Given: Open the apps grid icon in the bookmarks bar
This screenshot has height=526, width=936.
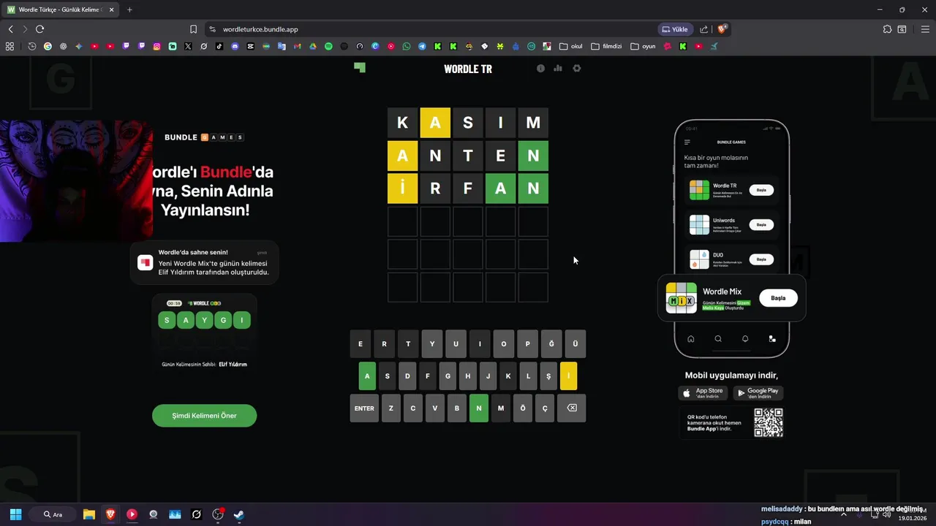Looking at the screenshot, I should (x=10, y=46).
